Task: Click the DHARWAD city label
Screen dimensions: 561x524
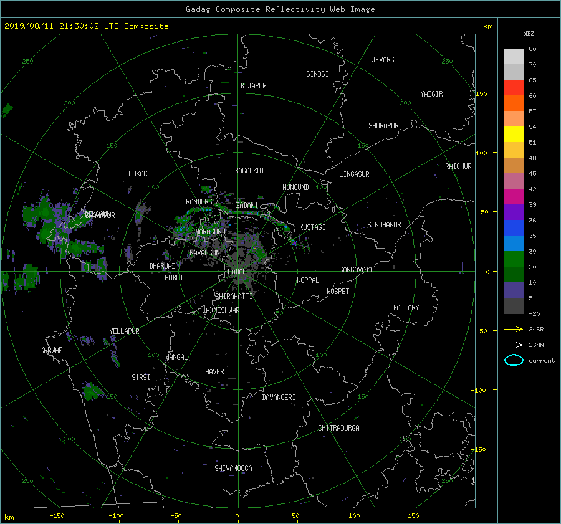Action: (163, 266)
